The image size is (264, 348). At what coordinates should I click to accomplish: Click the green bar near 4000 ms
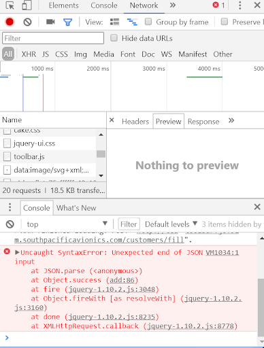(204, 77)
